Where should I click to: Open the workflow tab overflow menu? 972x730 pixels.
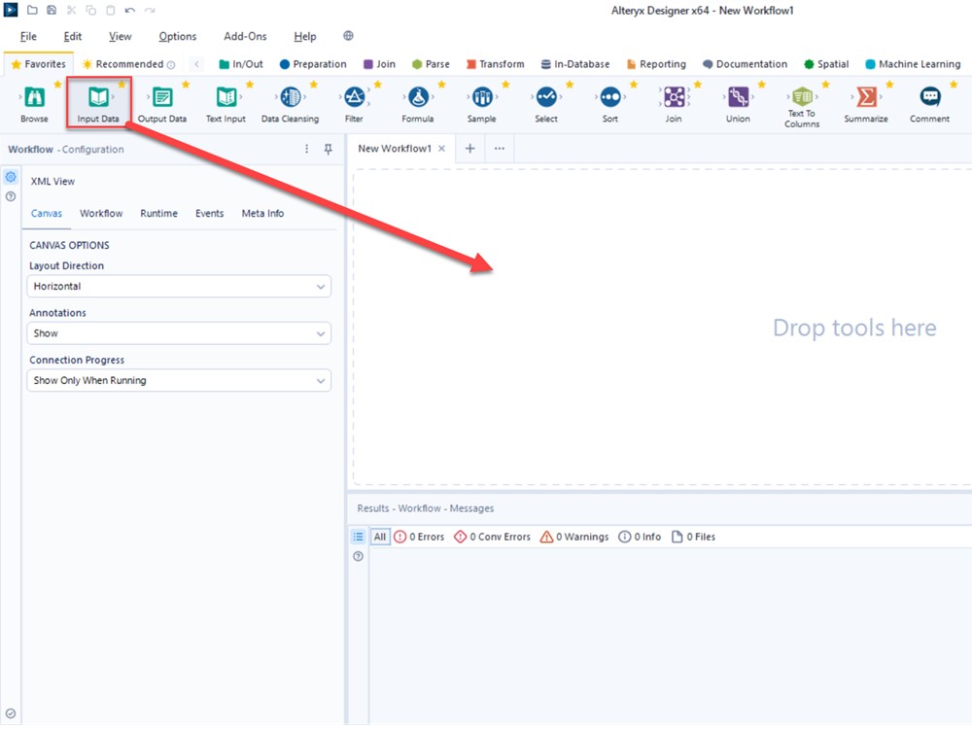pyautogui.click(x=499, y=149)
